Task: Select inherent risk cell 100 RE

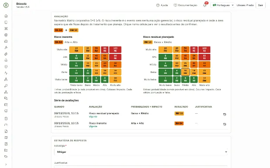Action: coord(115,49)
